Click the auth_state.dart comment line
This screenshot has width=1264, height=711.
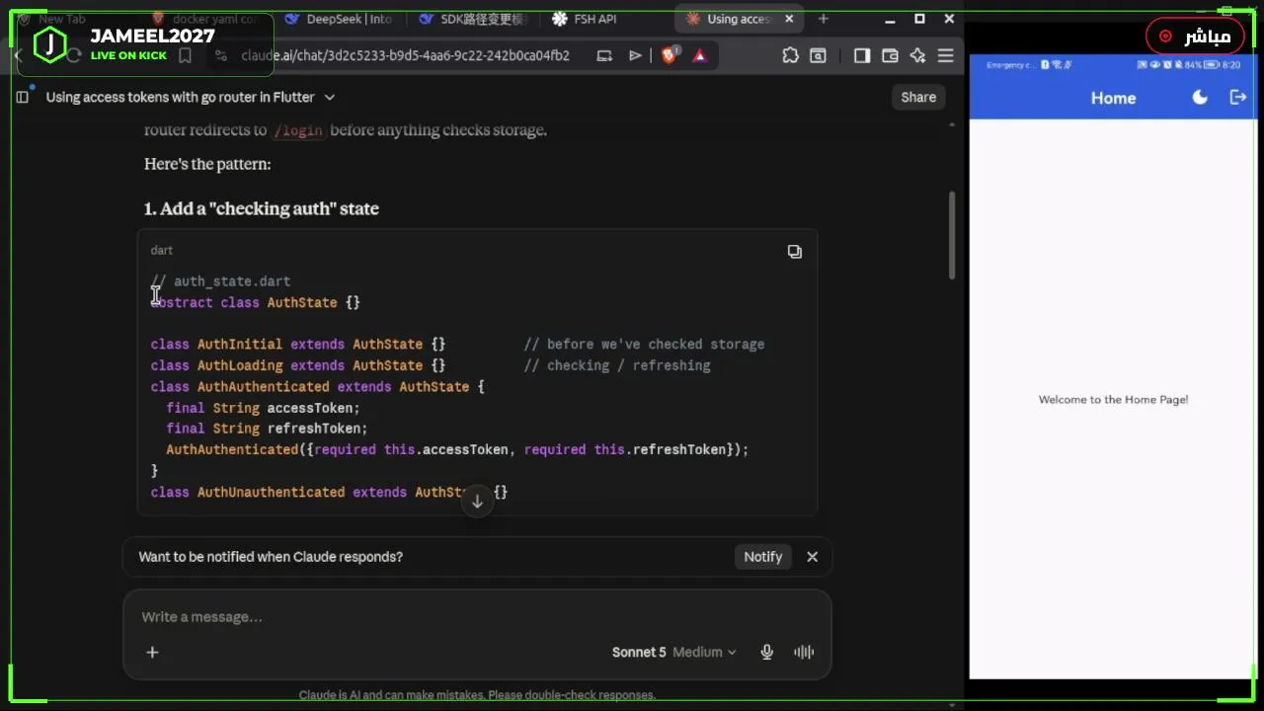pyautogui.click(x=220, y=281)
